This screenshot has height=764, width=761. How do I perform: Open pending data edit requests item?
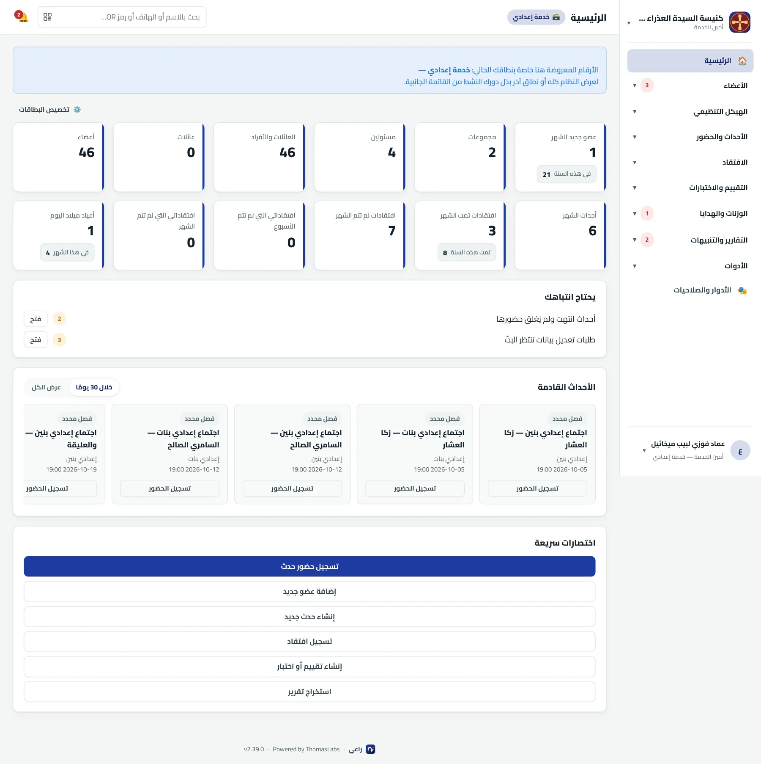coord(36,340)
